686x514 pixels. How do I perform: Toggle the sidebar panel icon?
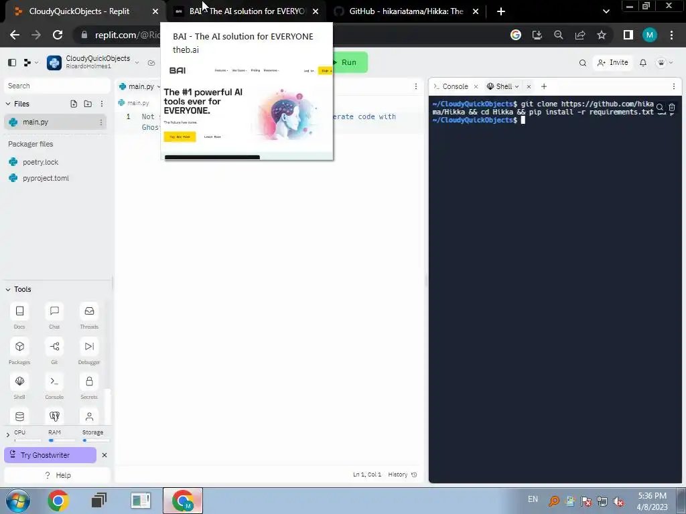tap(12, 62)
